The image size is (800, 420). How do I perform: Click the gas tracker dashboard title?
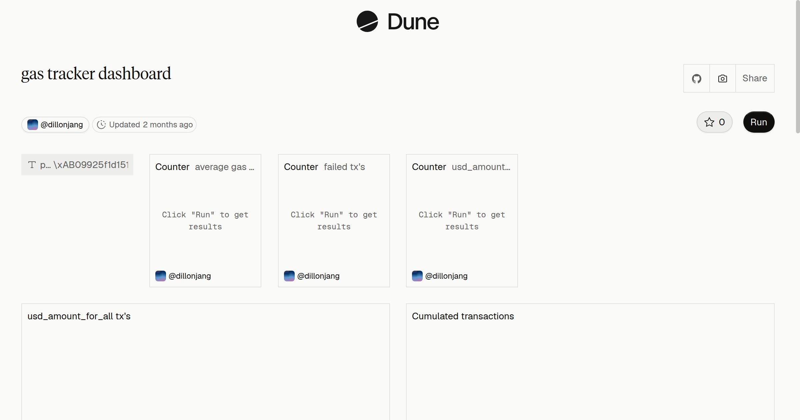point(96,74)
